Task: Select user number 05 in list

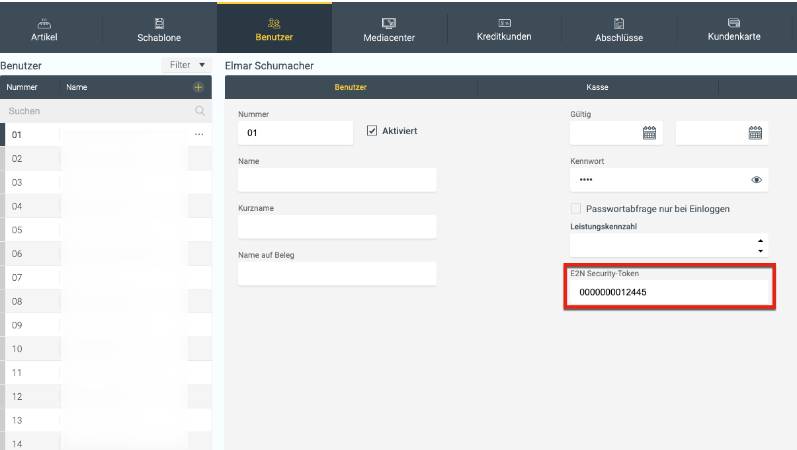Action: (17, 230)
